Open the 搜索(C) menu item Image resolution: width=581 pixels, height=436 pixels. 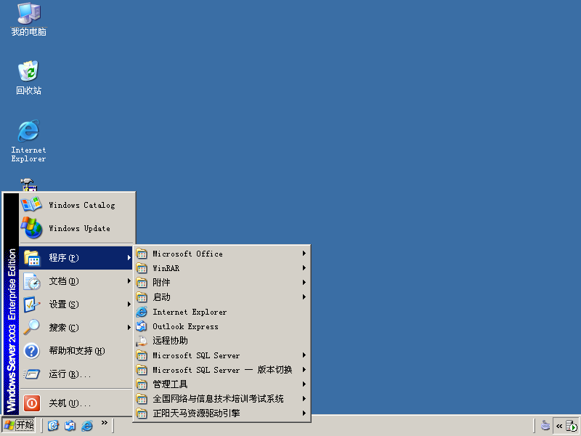coord(76,328)
